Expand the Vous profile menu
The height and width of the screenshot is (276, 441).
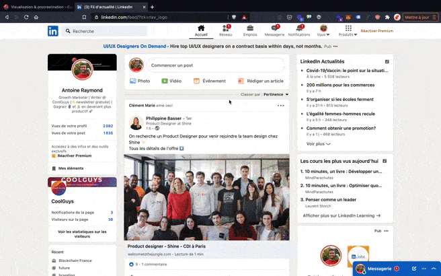(323, 31)
